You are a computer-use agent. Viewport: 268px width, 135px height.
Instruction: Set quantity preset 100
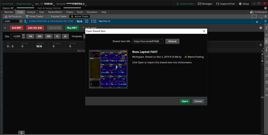tap(30, 36)
